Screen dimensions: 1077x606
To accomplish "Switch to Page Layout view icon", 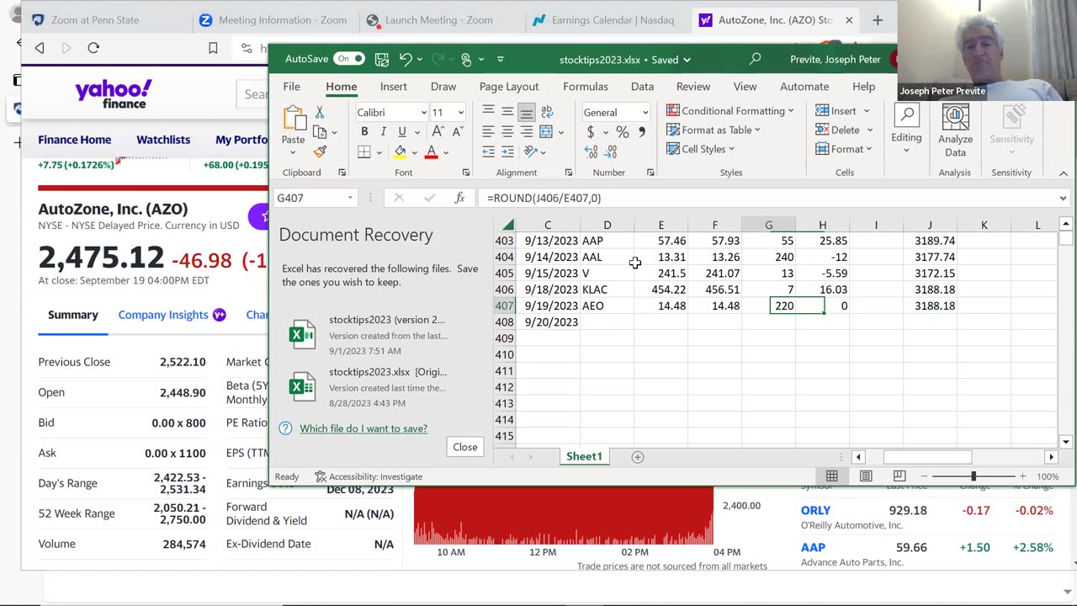I will coord(866,476).
